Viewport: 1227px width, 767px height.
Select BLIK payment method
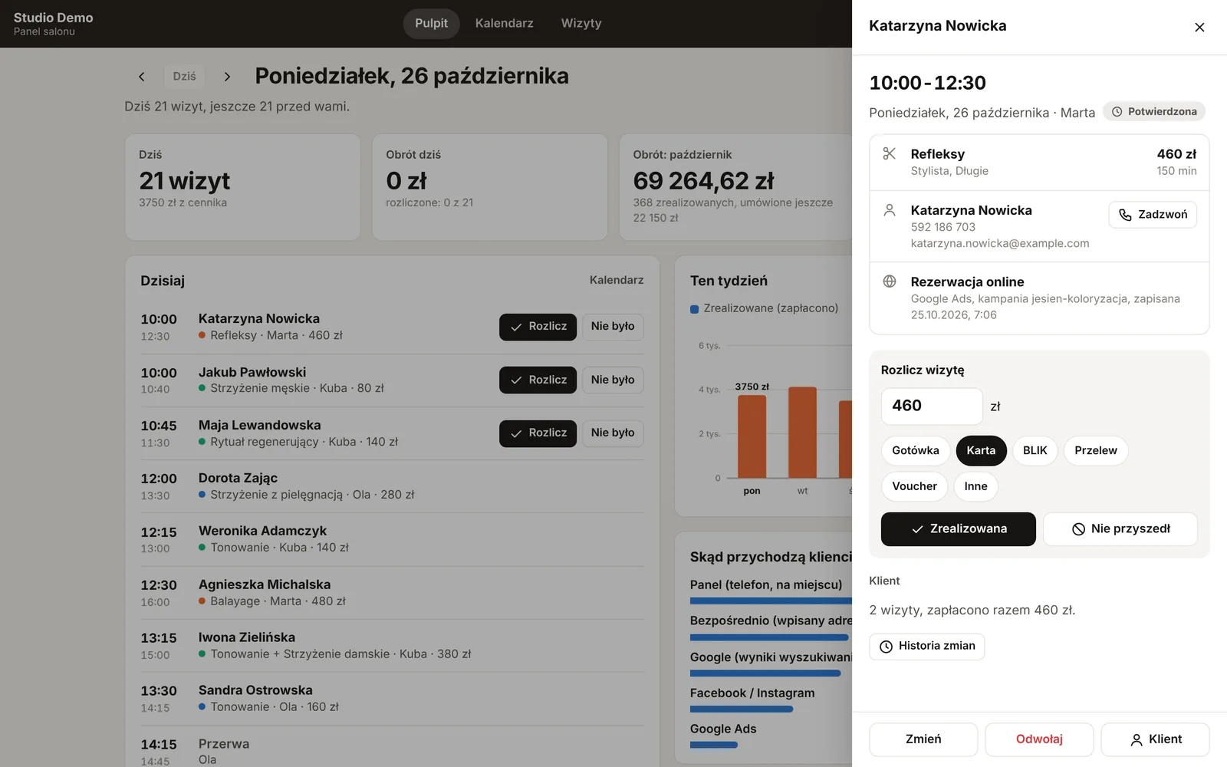[1035, 450]
